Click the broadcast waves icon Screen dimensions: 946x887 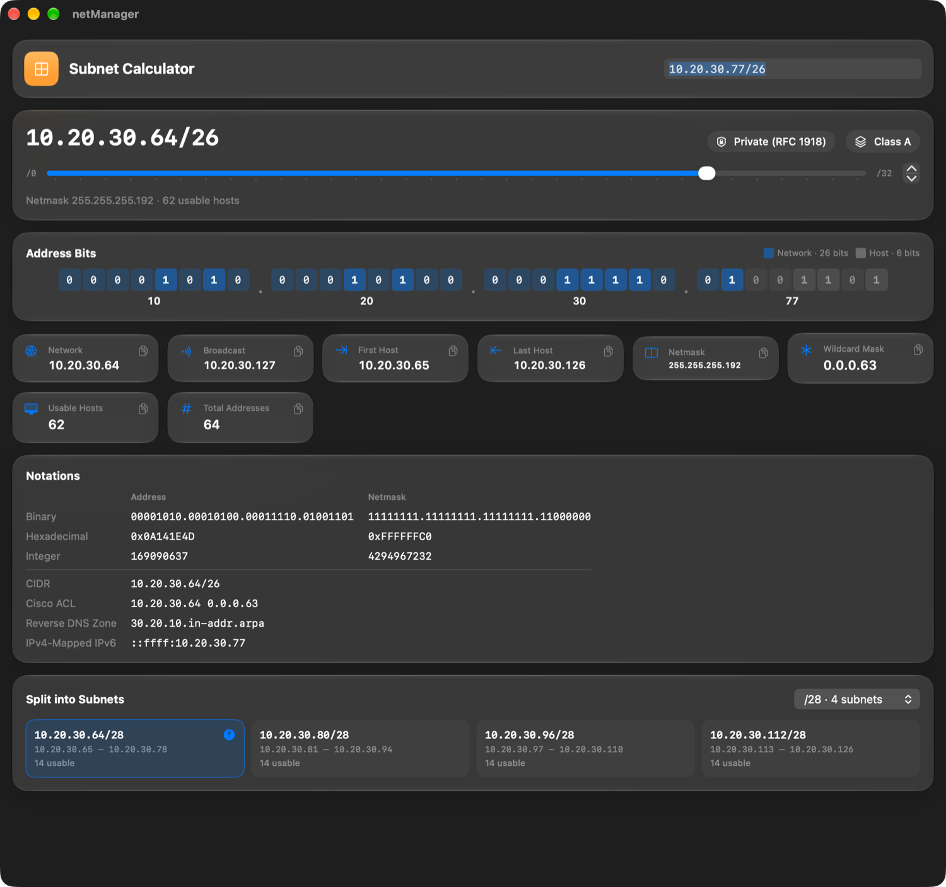click(186, 351)
